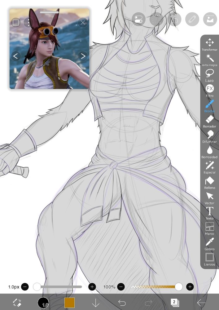Screen dimensions: 219x310
Task: Select the Brocha brush tool
Action: click(x=209, y=106)
